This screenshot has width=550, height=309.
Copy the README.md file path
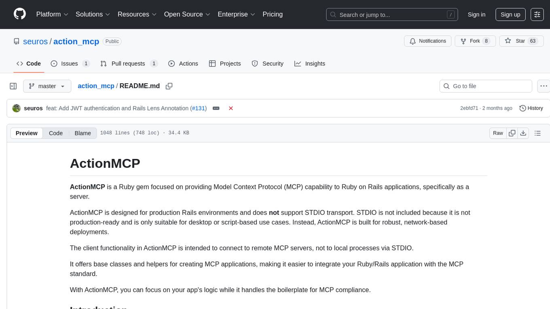(x=169, y=86)
